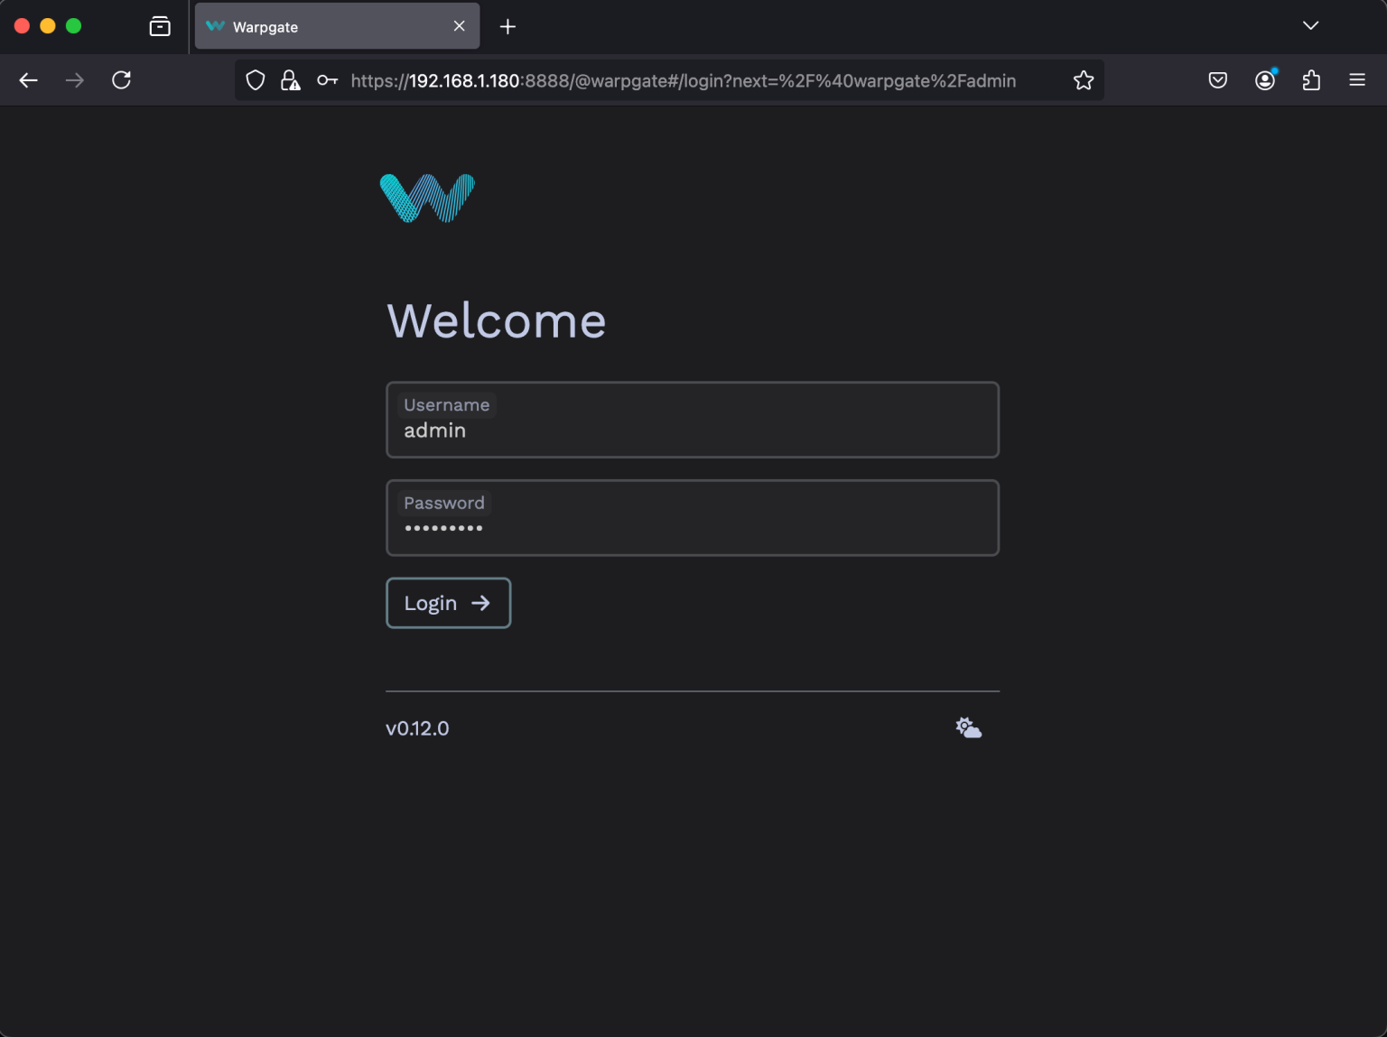Toggle the theme using the weather icon

click(x=968, y=727)
